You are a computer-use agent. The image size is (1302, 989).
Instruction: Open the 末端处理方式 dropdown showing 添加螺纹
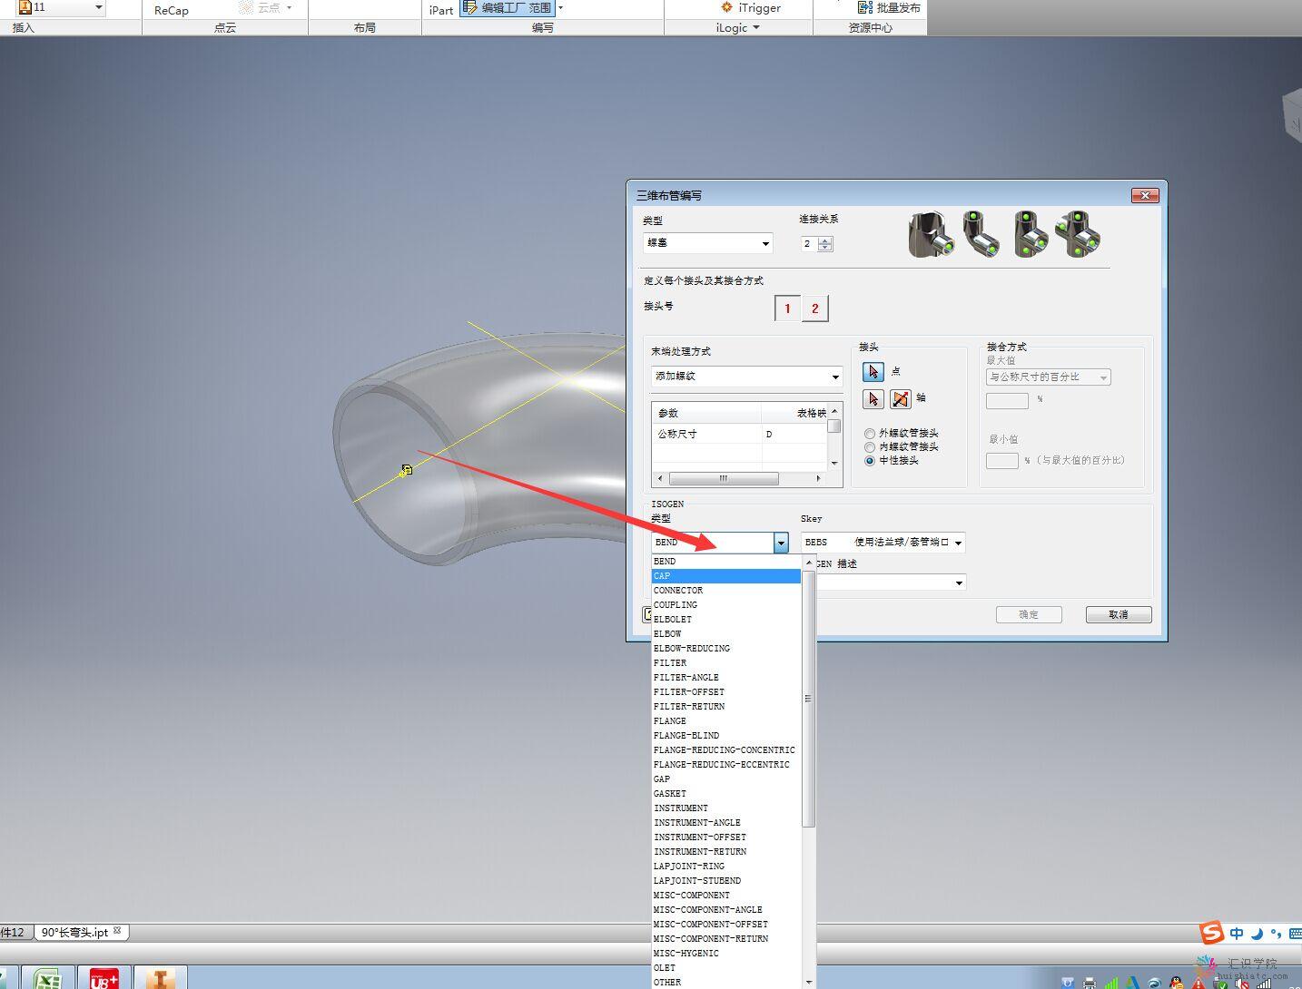pyautogui.click(x=747, y=376)
